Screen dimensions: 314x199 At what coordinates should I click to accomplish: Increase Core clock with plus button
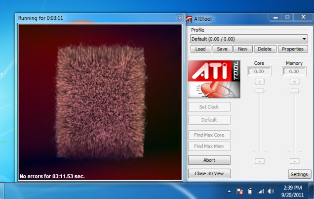point(260,82)
